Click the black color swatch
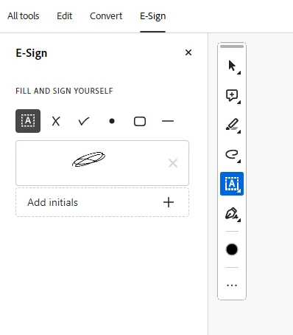Image resolution: width=293 pixels, height=335 pixels. [x=232, y=249]
